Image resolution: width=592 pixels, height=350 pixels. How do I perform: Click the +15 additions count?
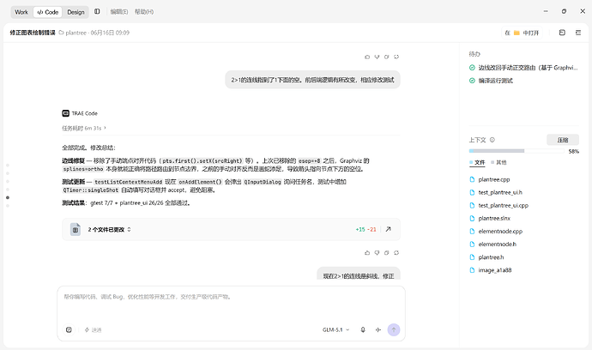360,229
